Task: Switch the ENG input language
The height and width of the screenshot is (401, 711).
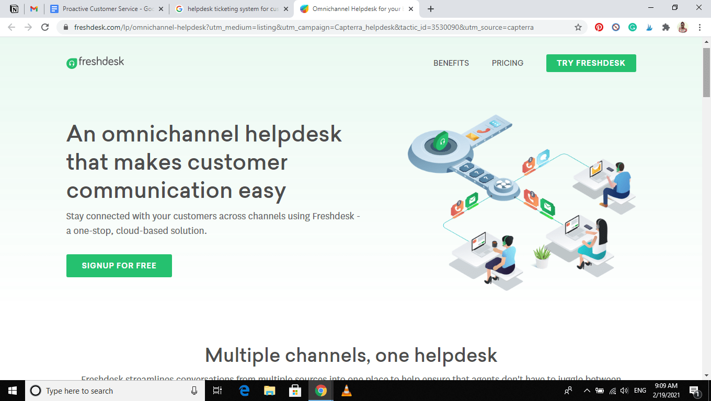Action: click(640, 391)
